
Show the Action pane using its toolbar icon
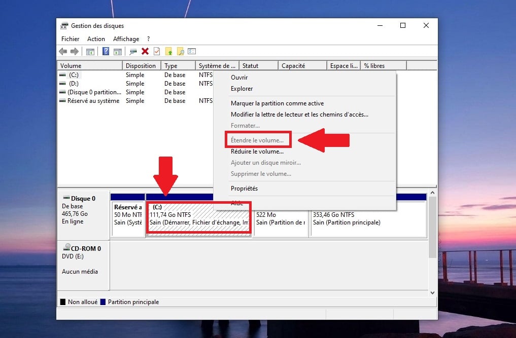pyautogui.click(x=118, y=51)
